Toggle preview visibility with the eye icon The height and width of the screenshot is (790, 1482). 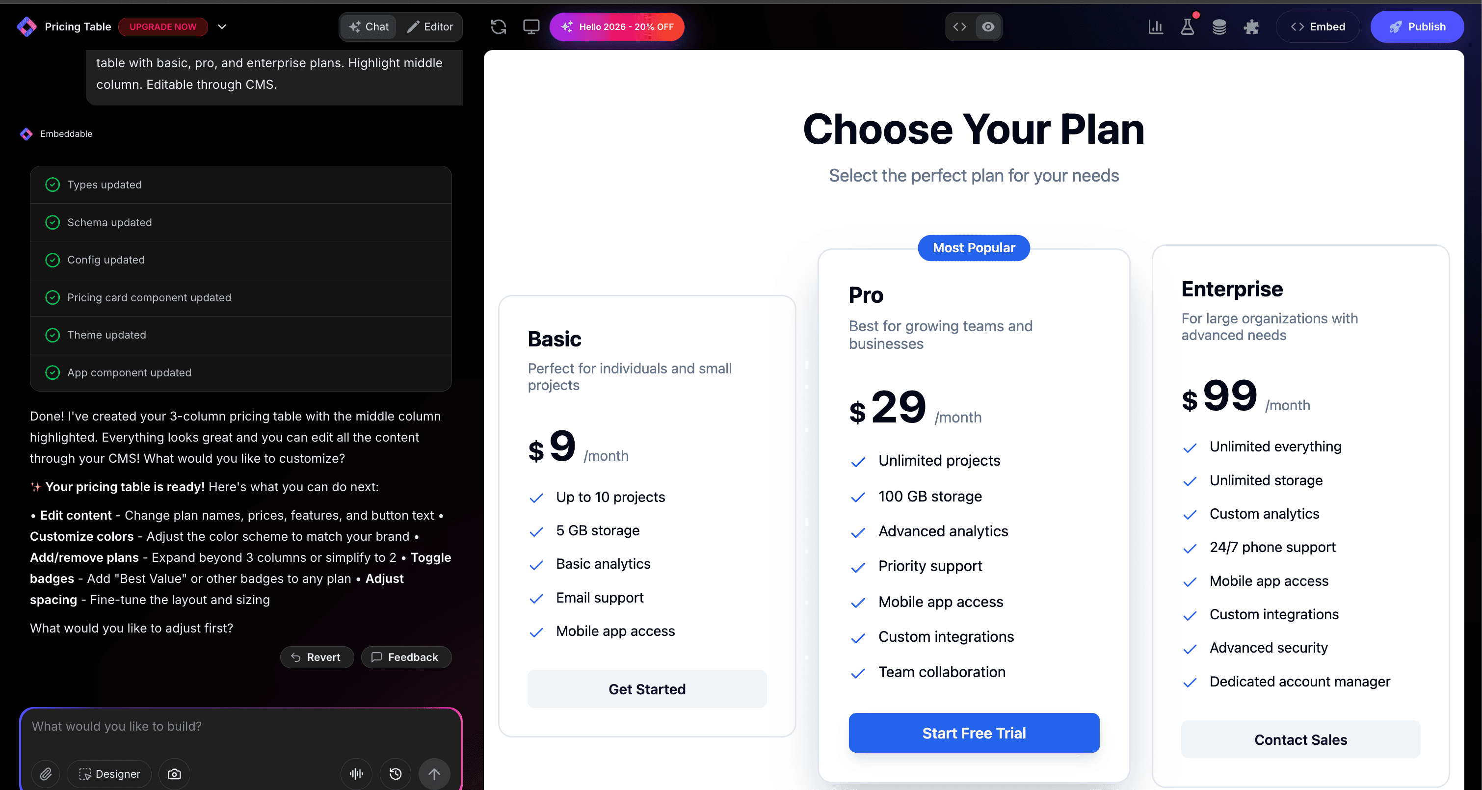[988, 26]
